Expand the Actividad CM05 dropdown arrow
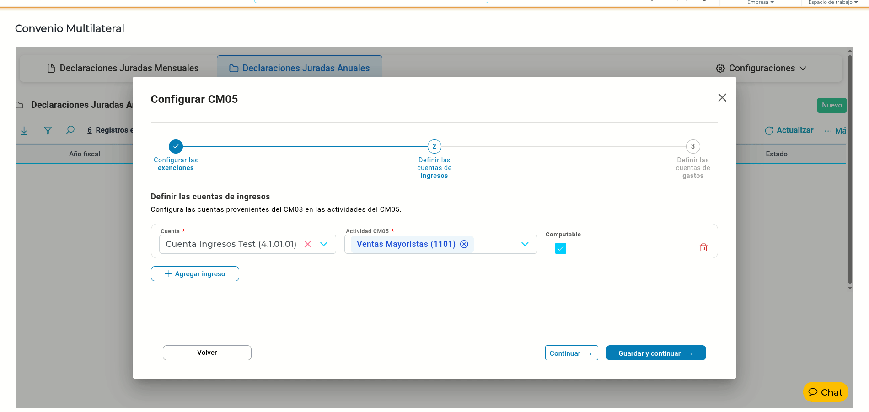869x412 pixels. [525, 244]
